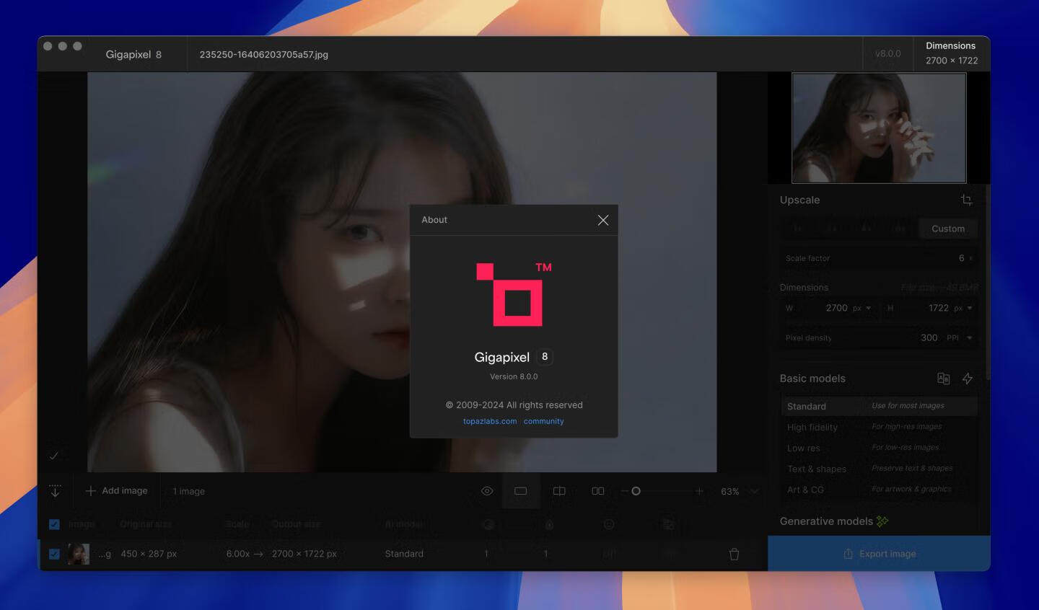Select the High fidelity model
The height and width of the screenshot is (610, 1039).
[879, 427]
